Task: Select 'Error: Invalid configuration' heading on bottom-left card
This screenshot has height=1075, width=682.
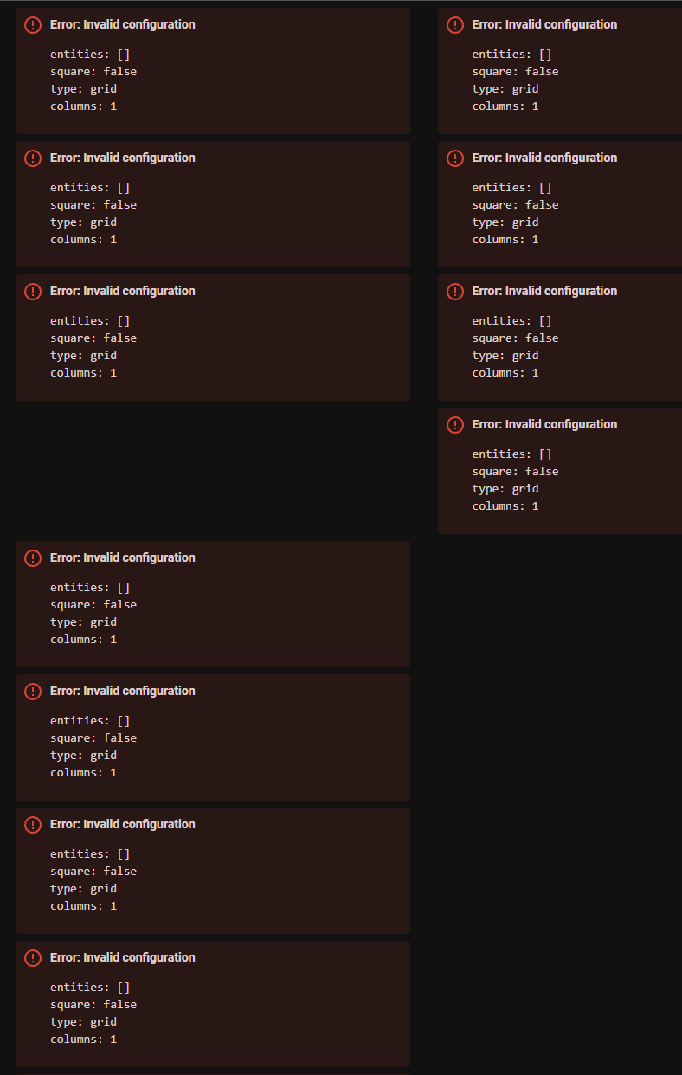Action: 122,958
